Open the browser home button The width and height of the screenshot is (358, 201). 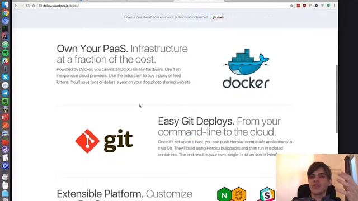34,6
